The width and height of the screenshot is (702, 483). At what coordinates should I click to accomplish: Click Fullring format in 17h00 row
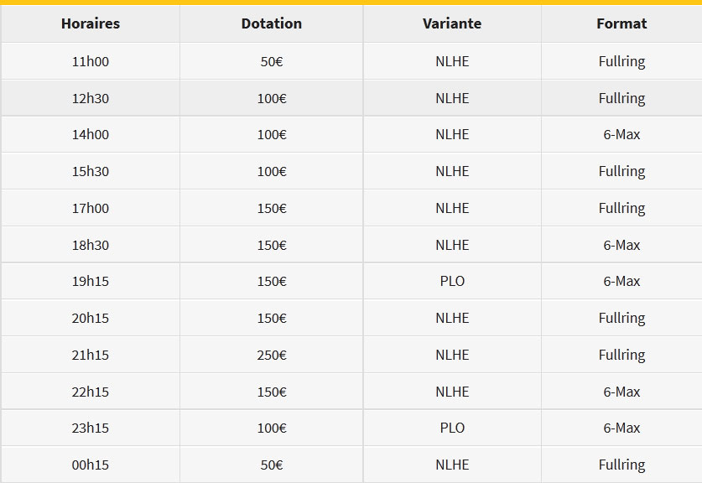pos(621,208)
